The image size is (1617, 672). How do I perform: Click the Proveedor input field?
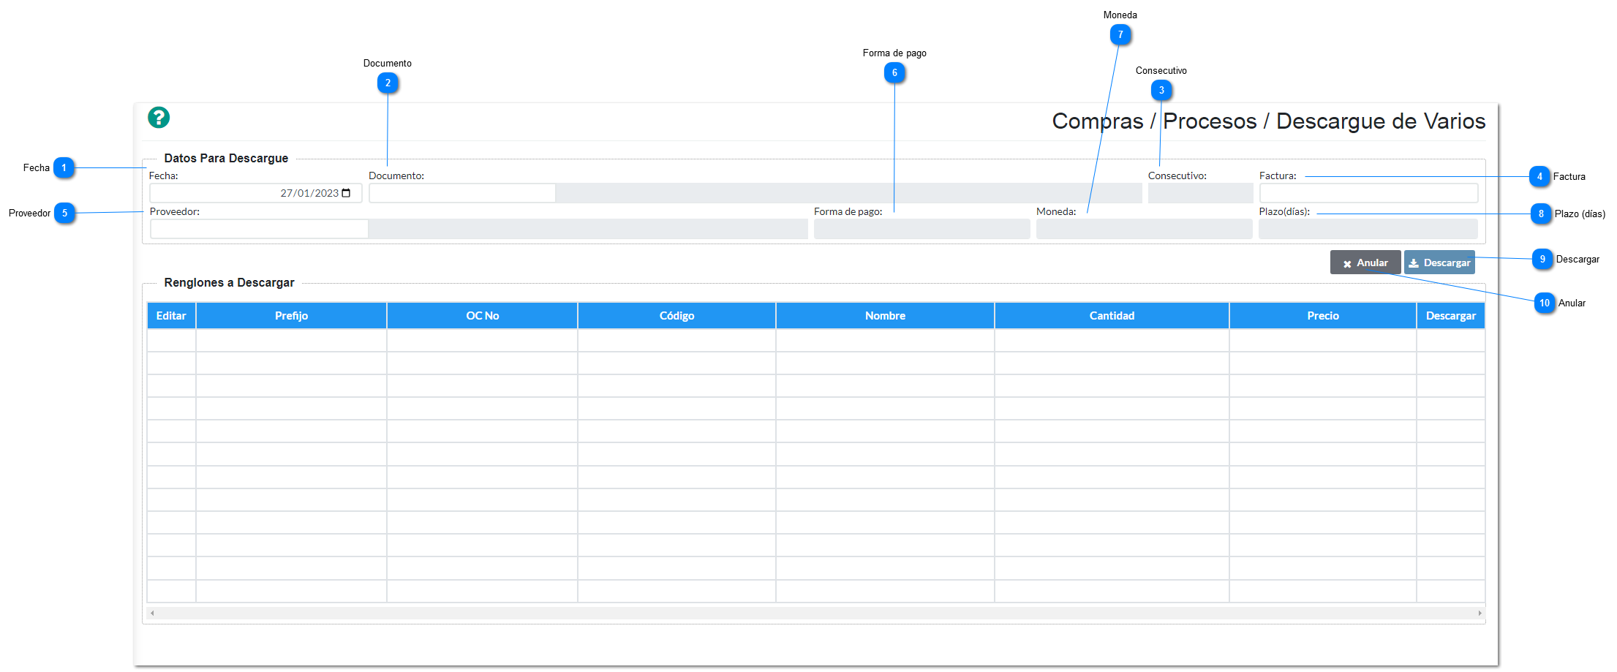[x=259, y=229]
